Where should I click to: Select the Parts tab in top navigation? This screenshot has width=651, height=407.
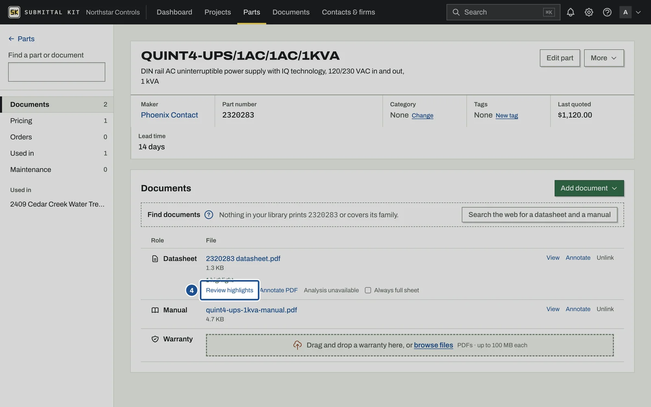(251, 12)
